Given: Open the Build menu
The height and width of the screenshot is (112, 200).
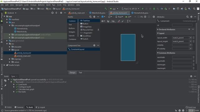Looking at the screenshot, I should click(x=48, y=5).
